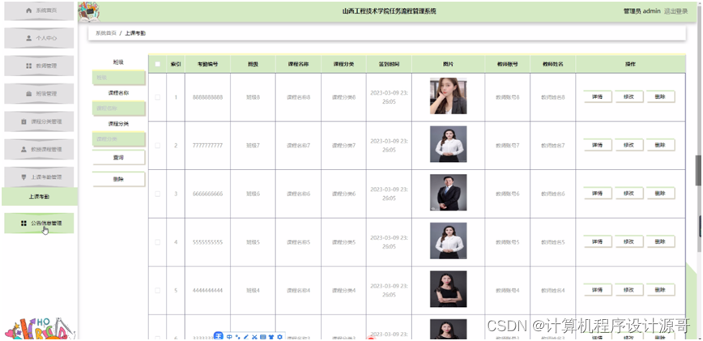Click 删除 for the 班级6 row
Image resolution: width=703 pixels, height=341 pixels.
[x=660, y=193]
